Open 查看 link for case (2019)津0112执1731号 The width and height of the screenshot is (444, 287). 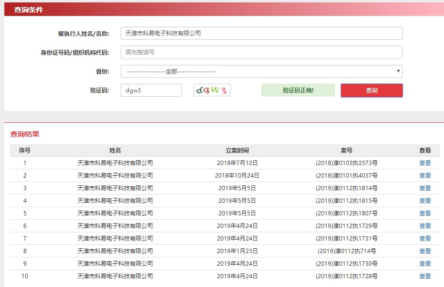[x=425, y=238]
